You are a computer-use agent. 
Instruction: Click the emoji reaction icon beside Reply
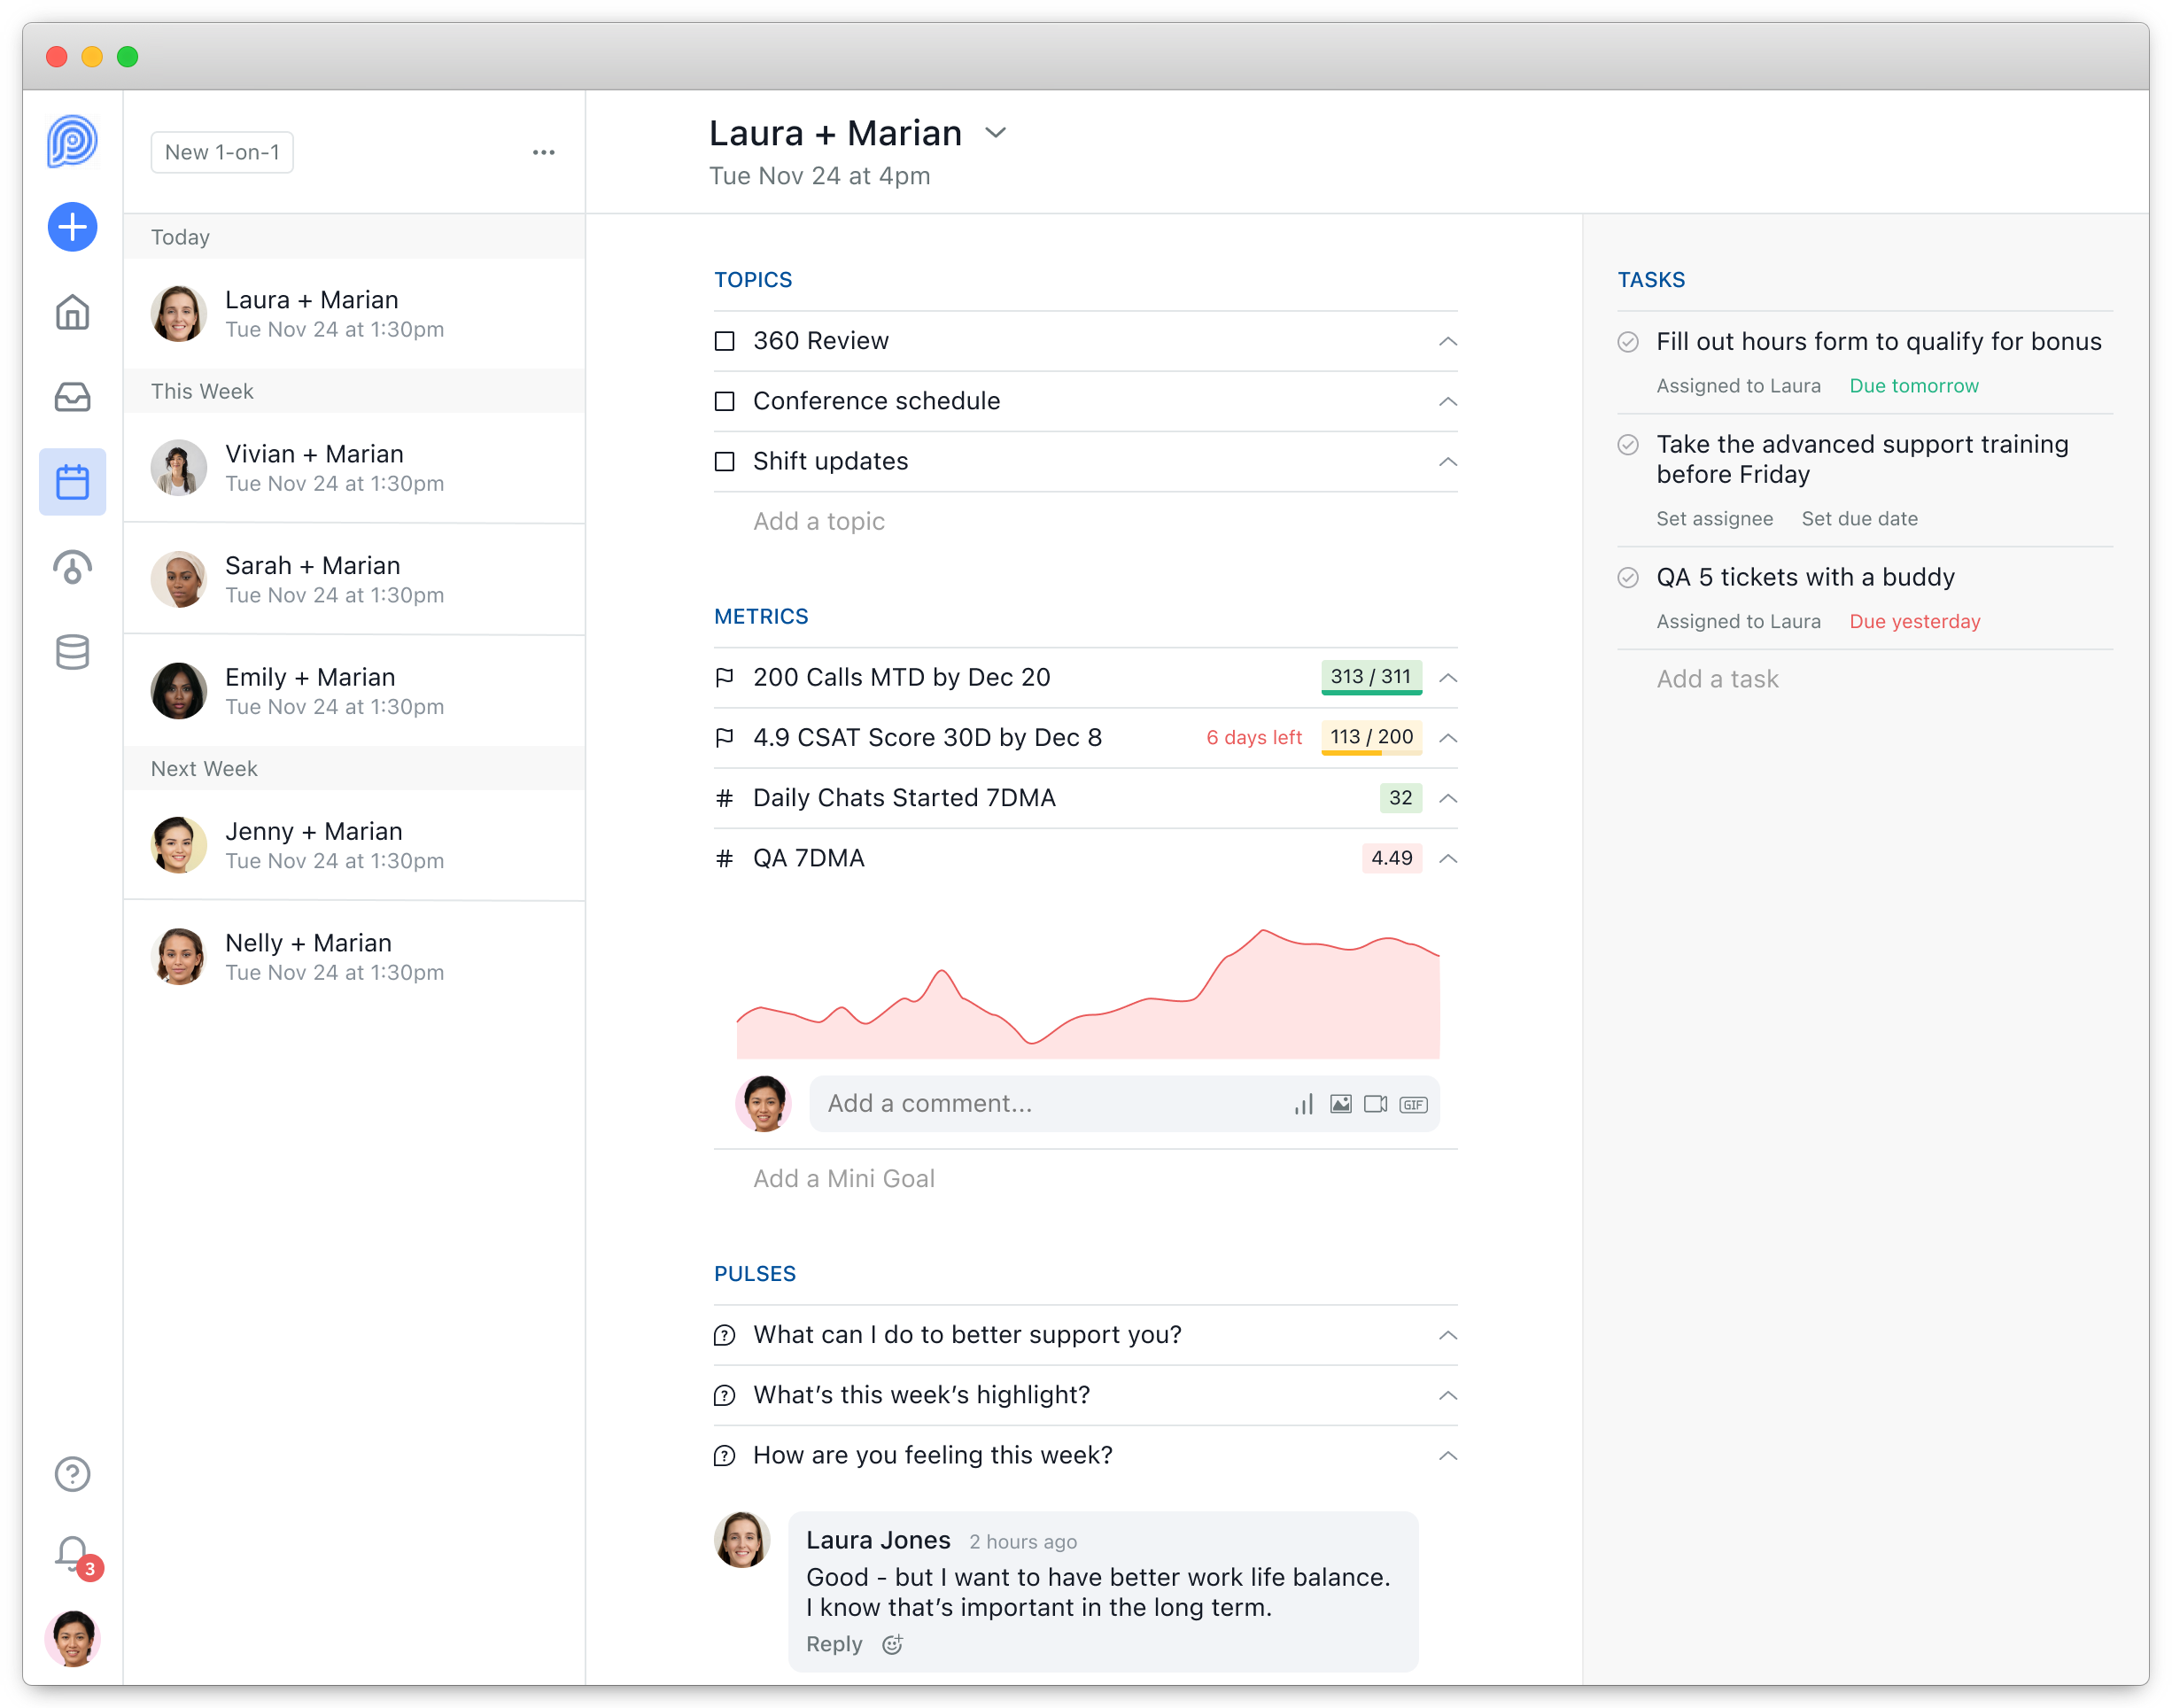click(892, 1645)
